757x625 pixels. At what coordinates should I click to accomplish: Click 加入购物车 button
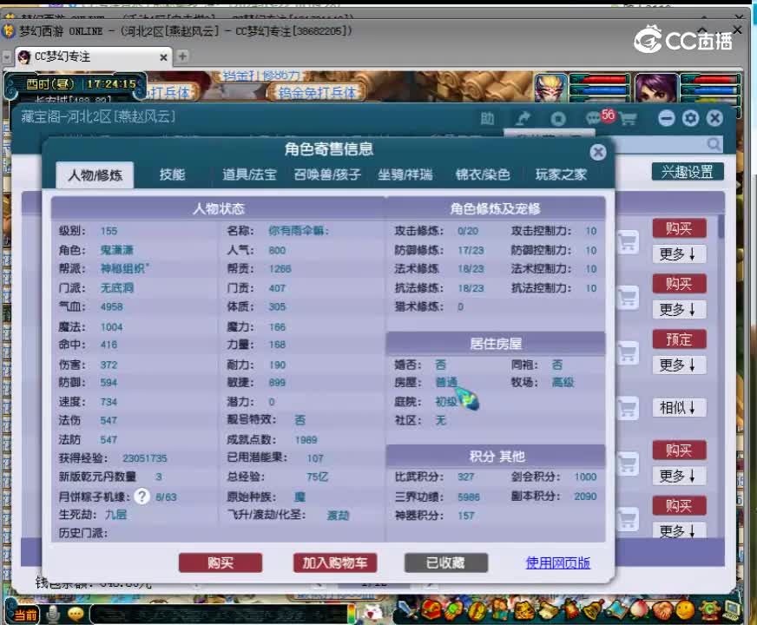(335, 562)
